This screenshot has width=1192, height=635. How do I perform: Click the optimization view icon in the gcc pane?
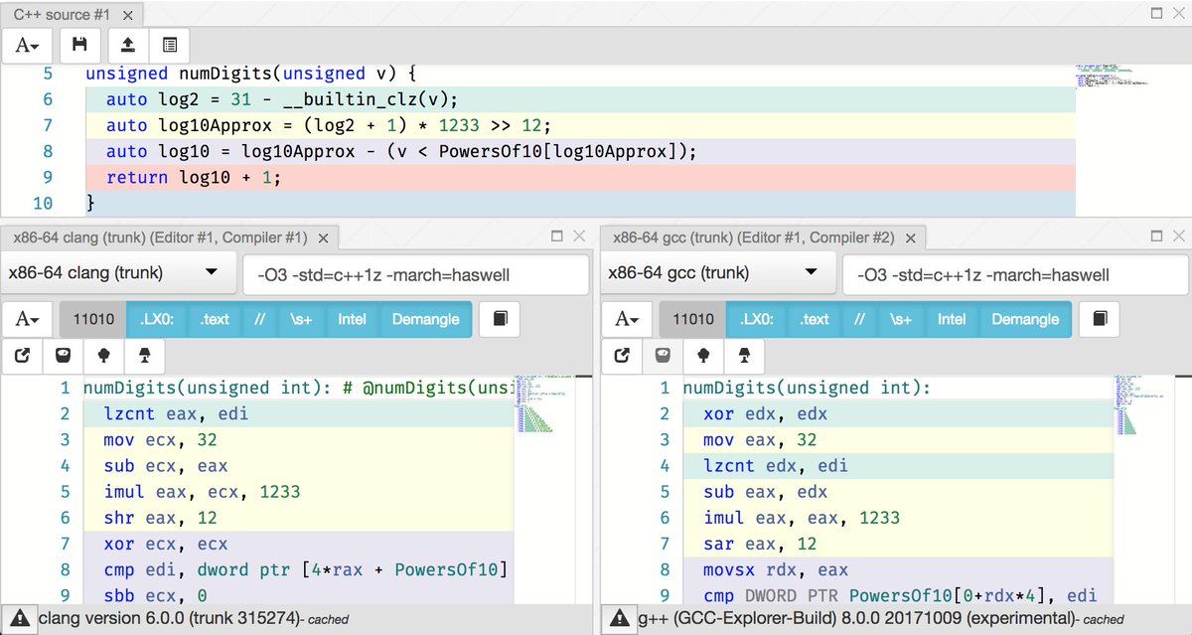coord(663,355)
